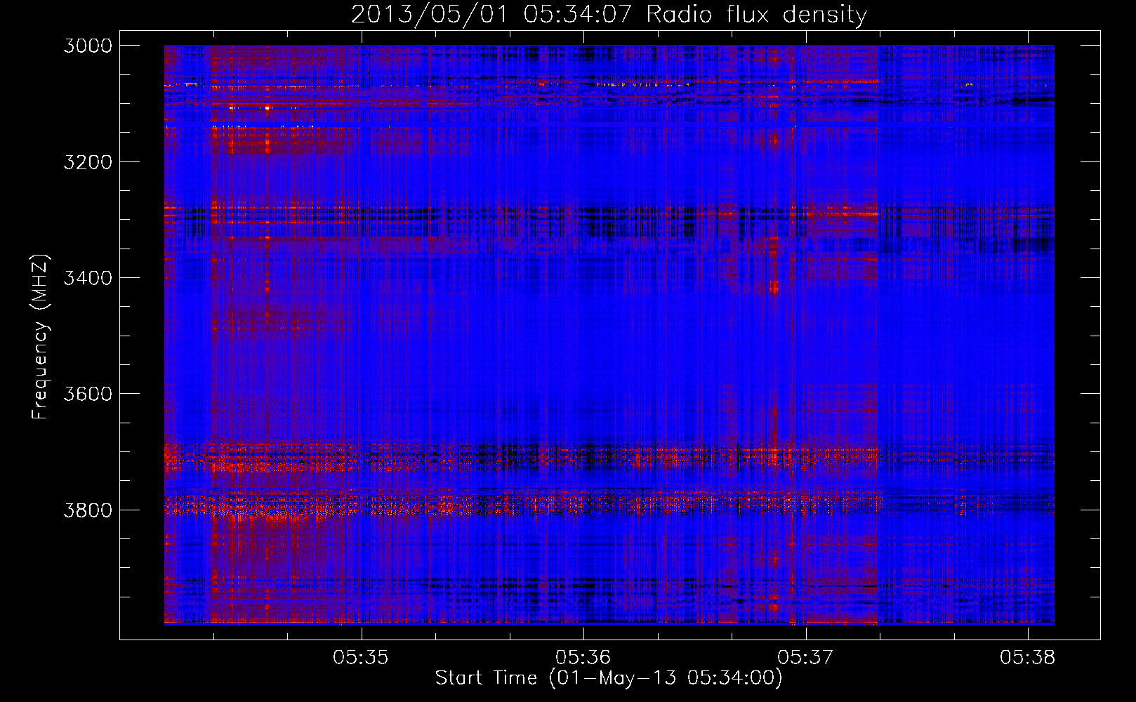Click the 05:37 time tick label
Viewport: 1136px width, 702px height.
[805, 658]
